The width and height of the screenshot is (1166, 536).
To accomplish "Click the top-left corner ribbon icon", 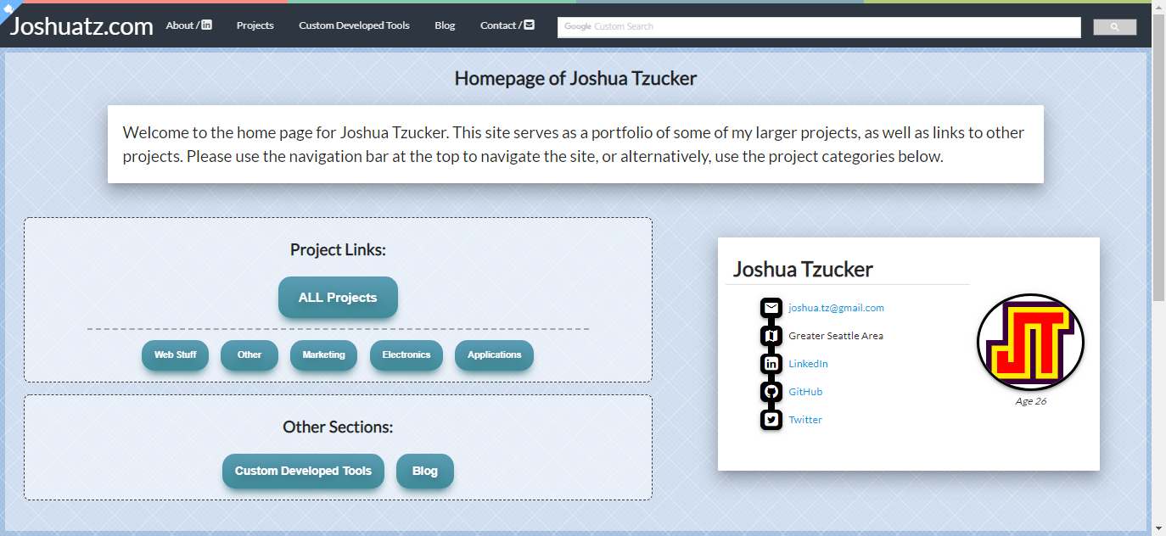I will coord(5,5).
